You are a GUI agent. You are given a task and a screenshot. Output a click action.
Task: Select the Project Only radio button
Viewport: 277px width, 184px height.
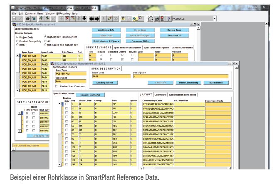(17, 37)
